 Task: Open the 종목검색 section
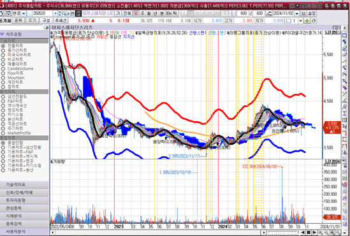pos(24,224)
